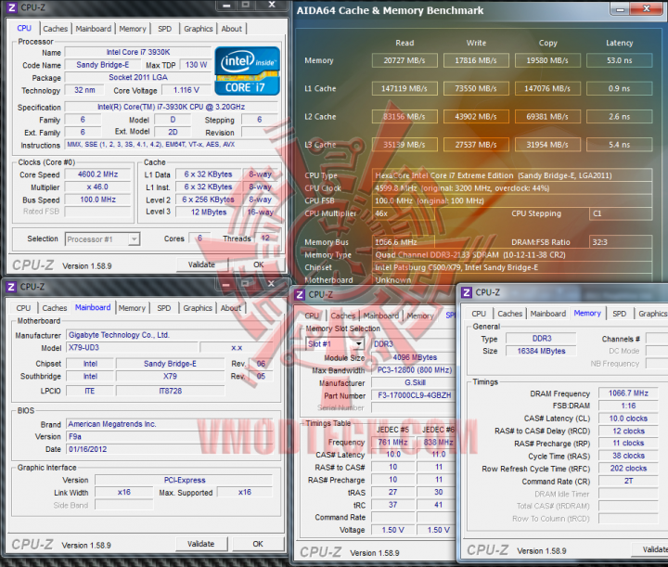Open SPD tab in top CPU-Z window
This screenshot has width=668, height=567.
pyautogui.click(x=164, y=29)
